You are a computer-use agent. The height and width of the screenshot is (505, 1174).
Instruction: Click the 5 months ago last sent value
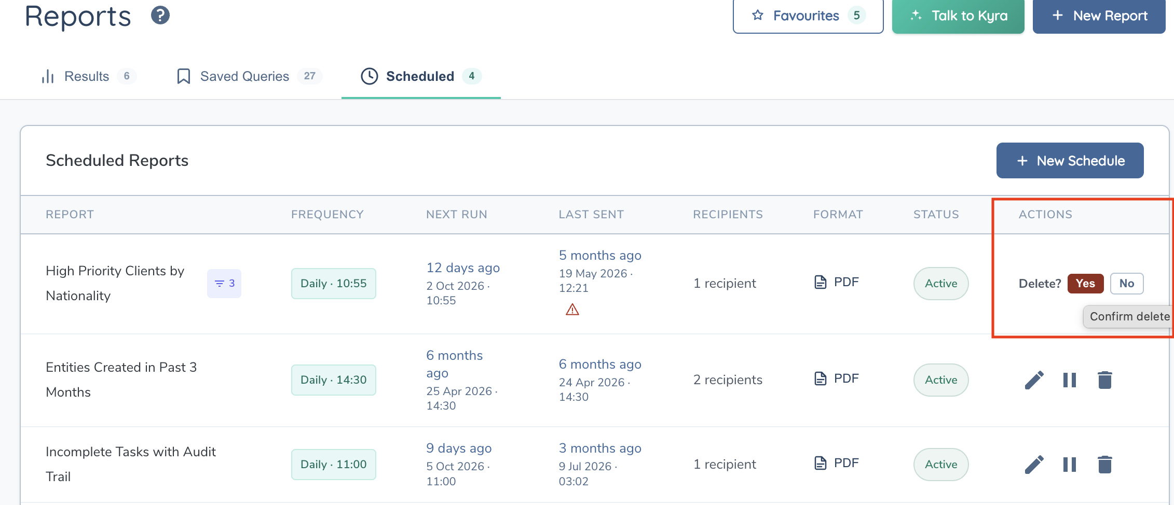pyautogui.click(x=600, y=255)
